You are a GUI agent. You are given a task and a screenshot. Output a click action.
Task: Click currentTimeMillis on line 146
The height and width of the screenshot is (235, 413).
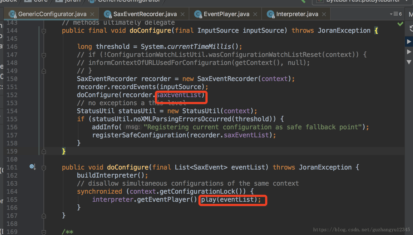click(199, 46)
